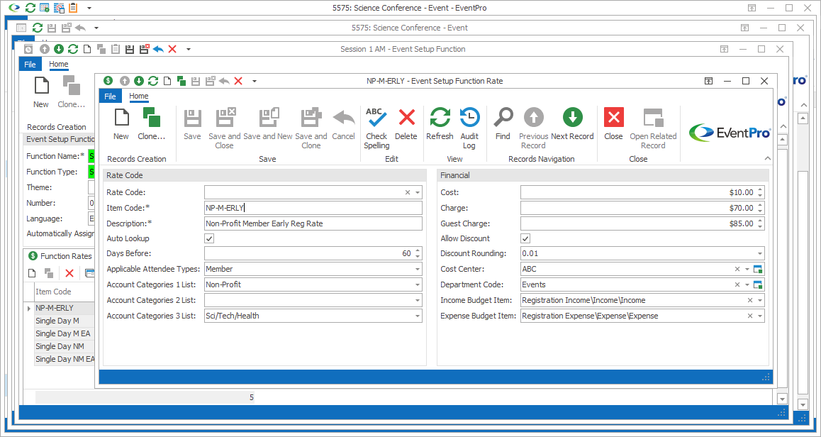Expand the Income Budget Item dropdown
Viewport: 821px width, 437px height.
(760, 300)
